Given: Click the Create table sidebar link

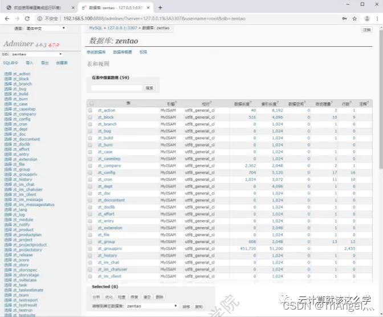Looking at the screenshot, I should (62, 63).
